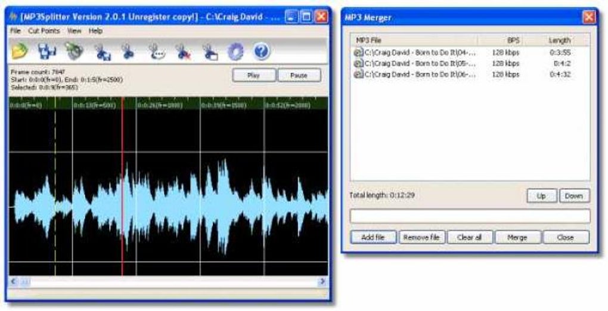Click the Frame count text line
The width and height of the screenshot is (608, 311).
pyautogui.click(x=38, y=71)
